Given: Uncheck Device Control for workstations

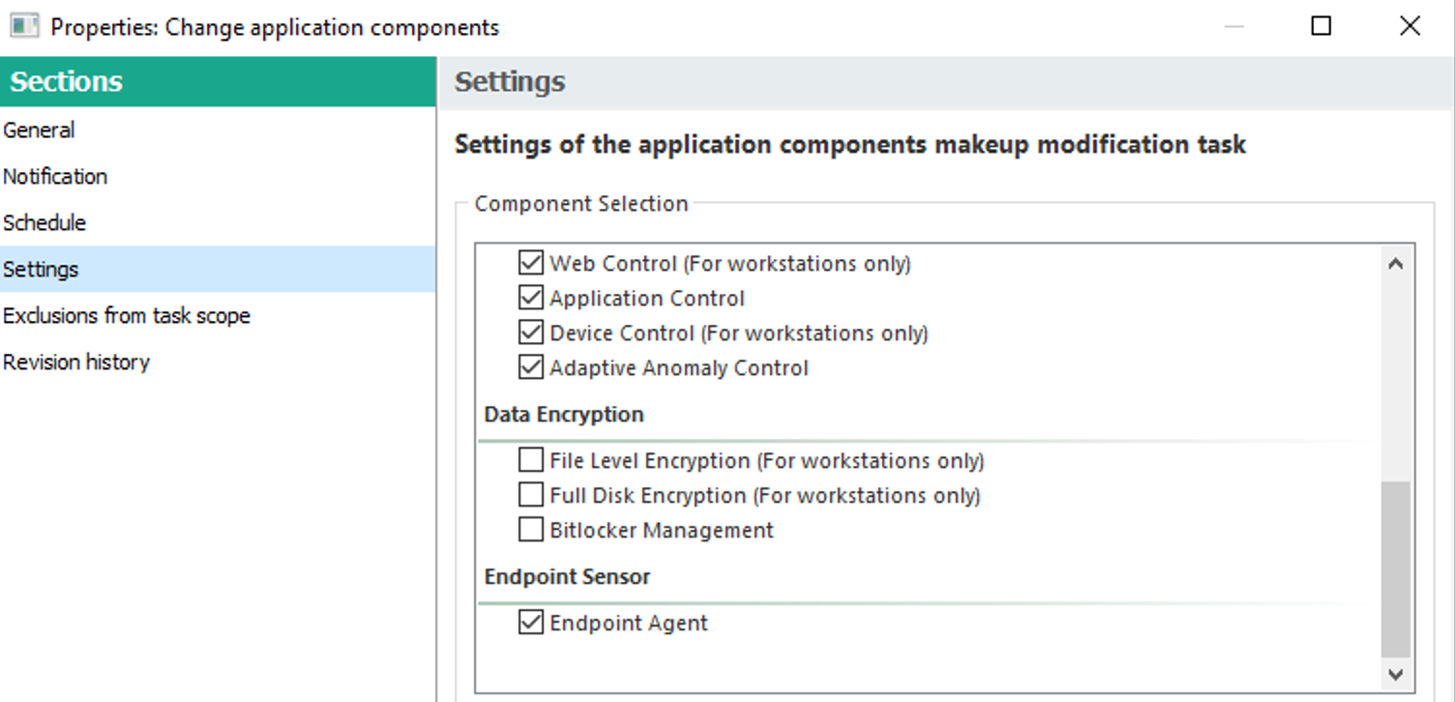Looking at the screenshot, I should (531, 333).
